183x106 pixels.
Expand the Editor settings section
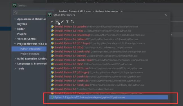15,29
